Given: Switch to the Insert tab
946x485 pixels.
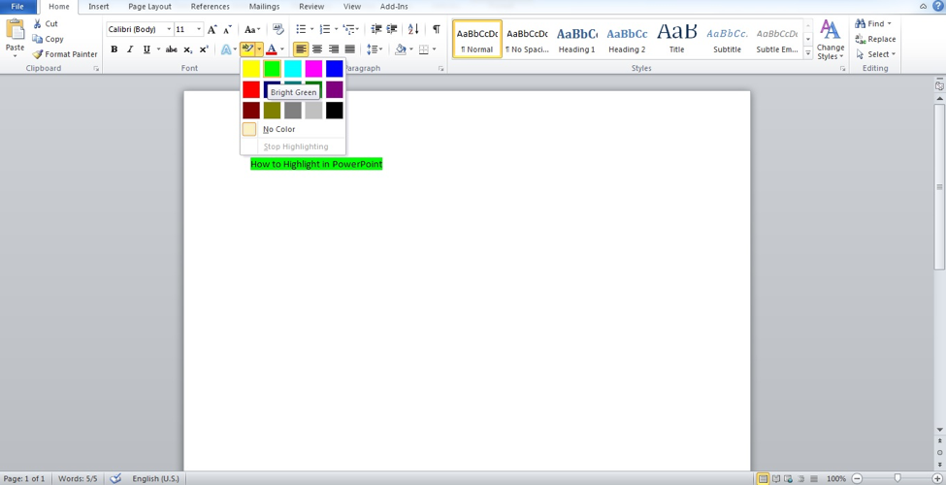Looking at the screenshot, I should pos(98,7).
